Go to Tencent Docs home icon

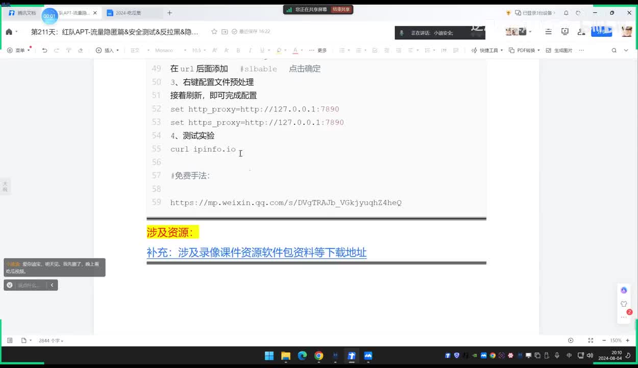pyautogui.click(x=9, y=32)
